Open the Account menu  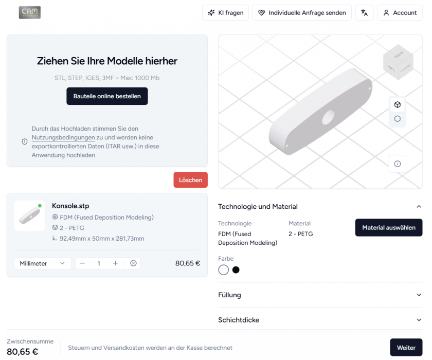coord(400,13)
